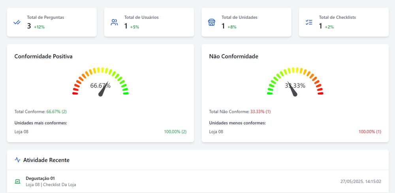Click Loja 08 | Checklist Da Loja subtitle
The image size is (395, 193).
point(51,185)
